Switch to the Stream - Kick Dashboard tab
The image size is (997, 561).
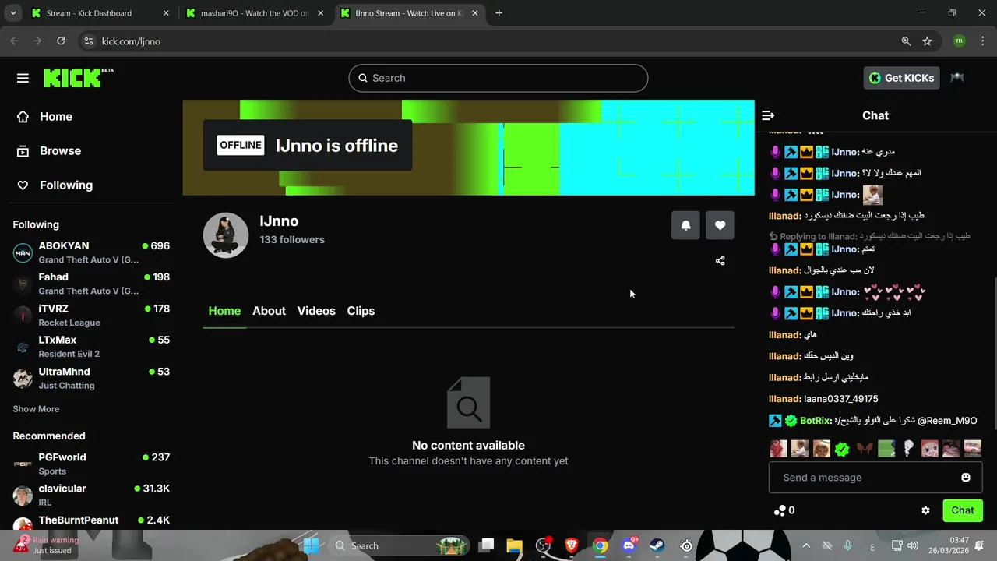pyautogui.click(x=100, y=13)
